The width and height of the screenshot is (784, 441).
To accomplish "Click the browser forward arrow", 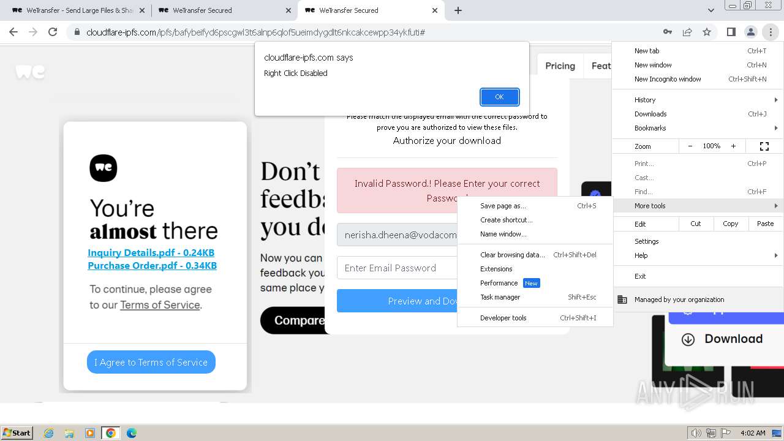I will (x=33, y=32).
